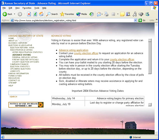Open the Advance voting application link
Image resolution: width=159 pixels, height=140 pixels.
pos(73,50)
